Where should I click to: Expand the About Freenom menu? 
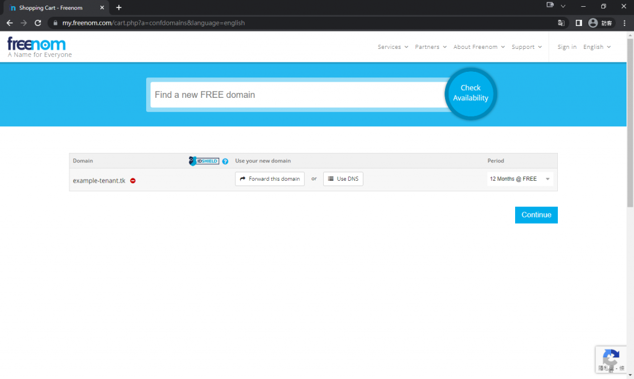(479, 47)
